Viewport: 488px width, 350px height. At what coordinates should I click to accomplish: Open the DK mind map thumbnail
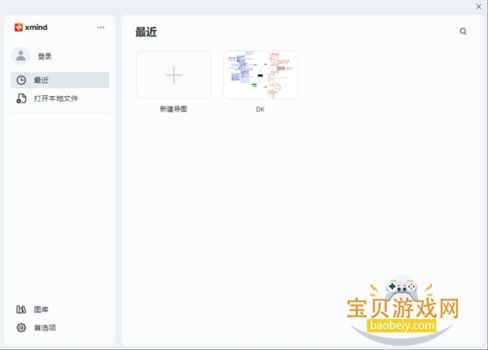(260, 75)
